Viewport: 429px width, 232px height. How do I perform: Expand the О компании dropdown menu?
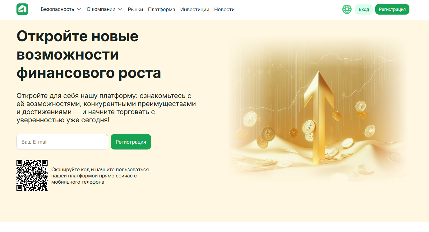tap(101, 9)
